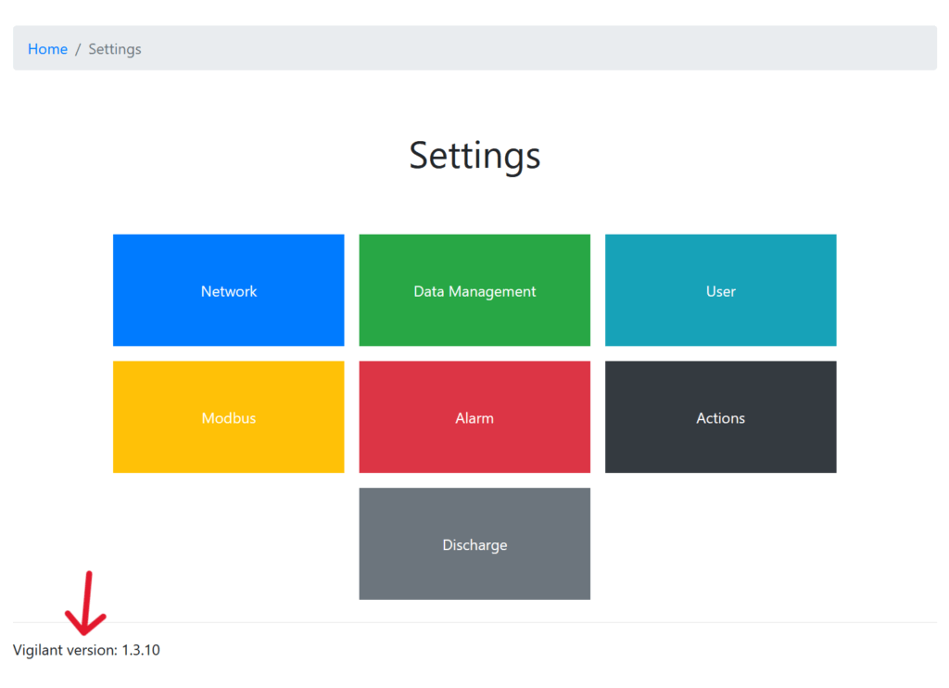Open the Modbus settings tile
949x688 pixels.
point(228,417)
